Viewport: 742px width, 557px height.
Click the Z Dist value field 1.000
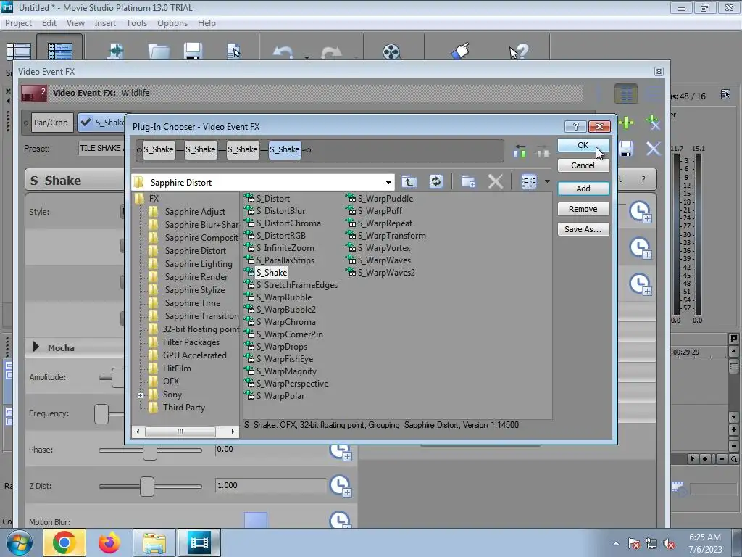coord(270,485)
